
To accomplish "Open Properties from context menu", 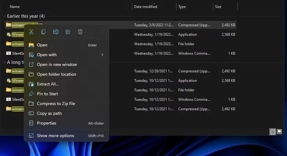I will [x=46, y=123].
